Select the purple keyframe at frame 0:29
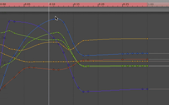The height and width of the screenshot is (105, 169). [142, 89]
